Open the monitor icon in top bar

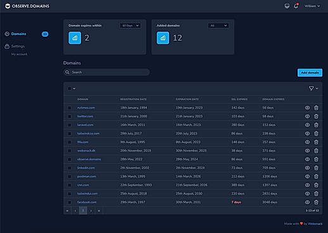click(287, 6)
